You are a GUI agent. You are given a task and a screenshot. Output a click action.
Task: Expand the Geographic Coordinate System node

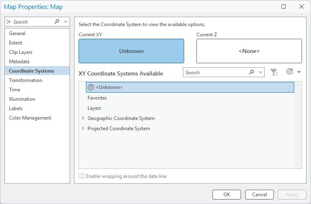[83, 118]
